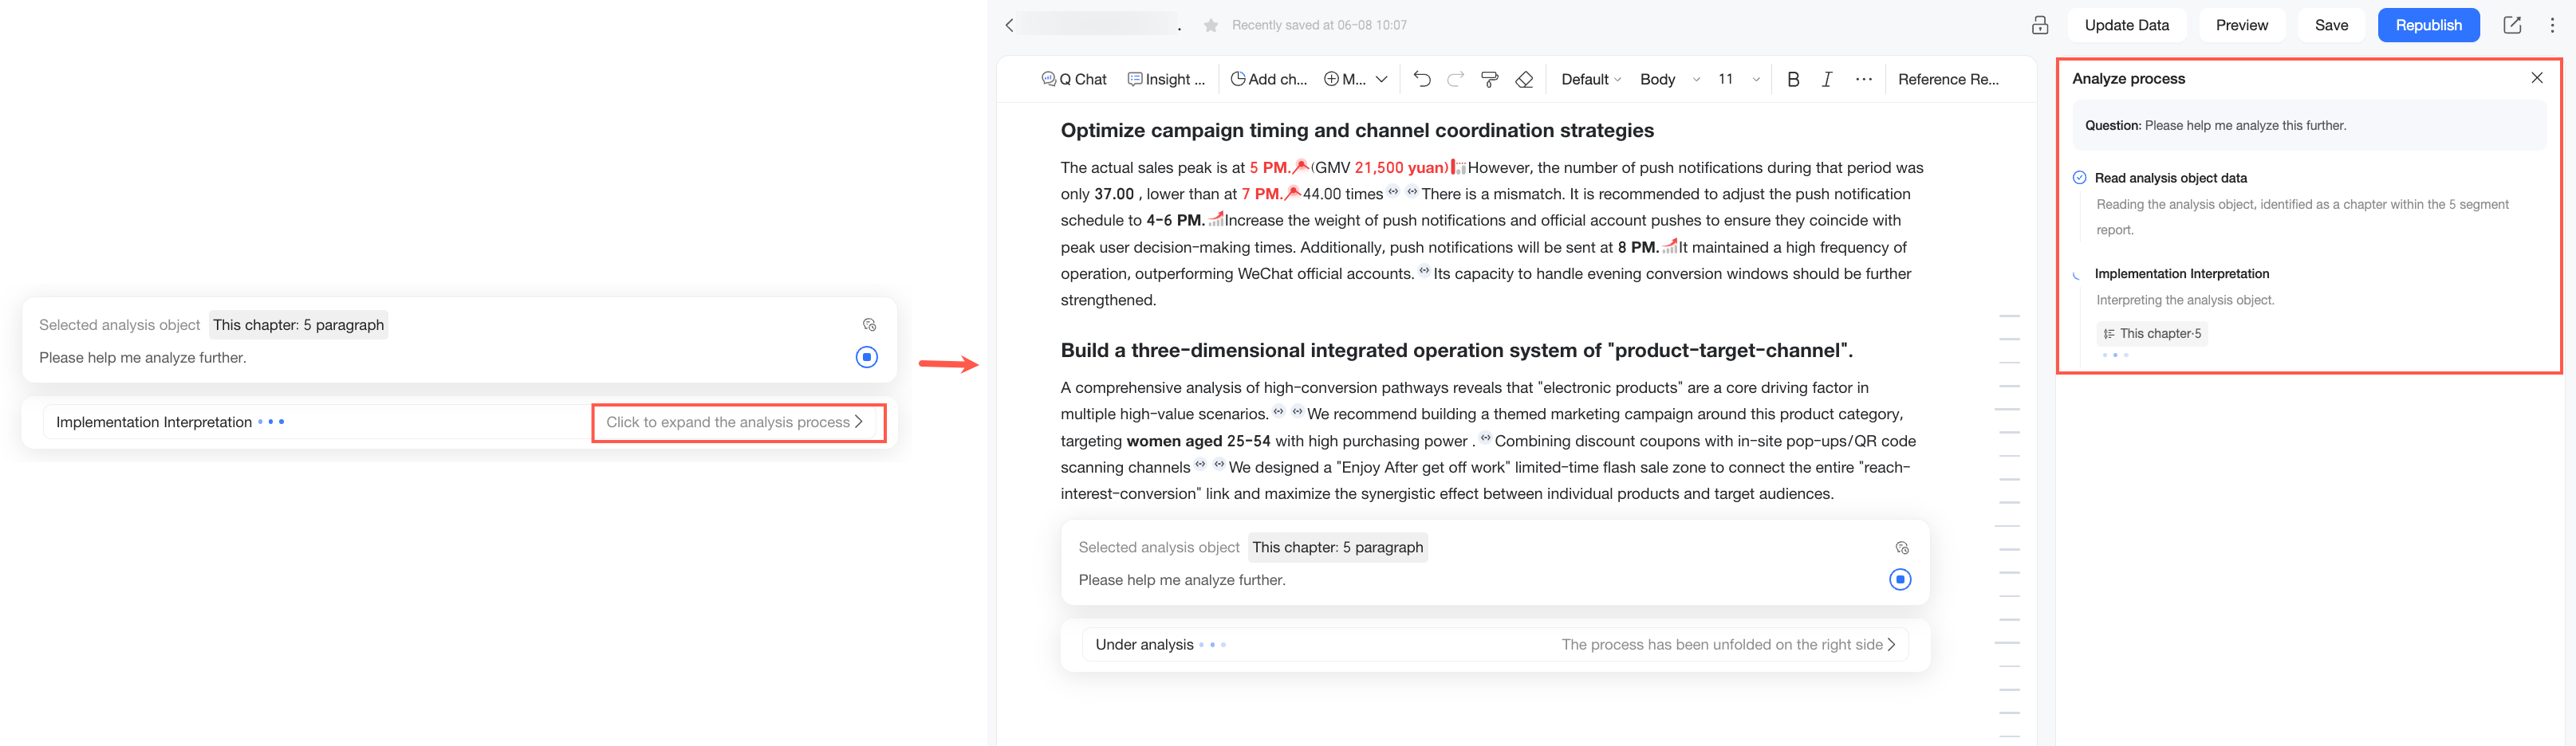Click the heading 'Build a three-dimensional integrated operation system'
Viewport: 2576px width, 746px height.
[x=1456, y=351]
